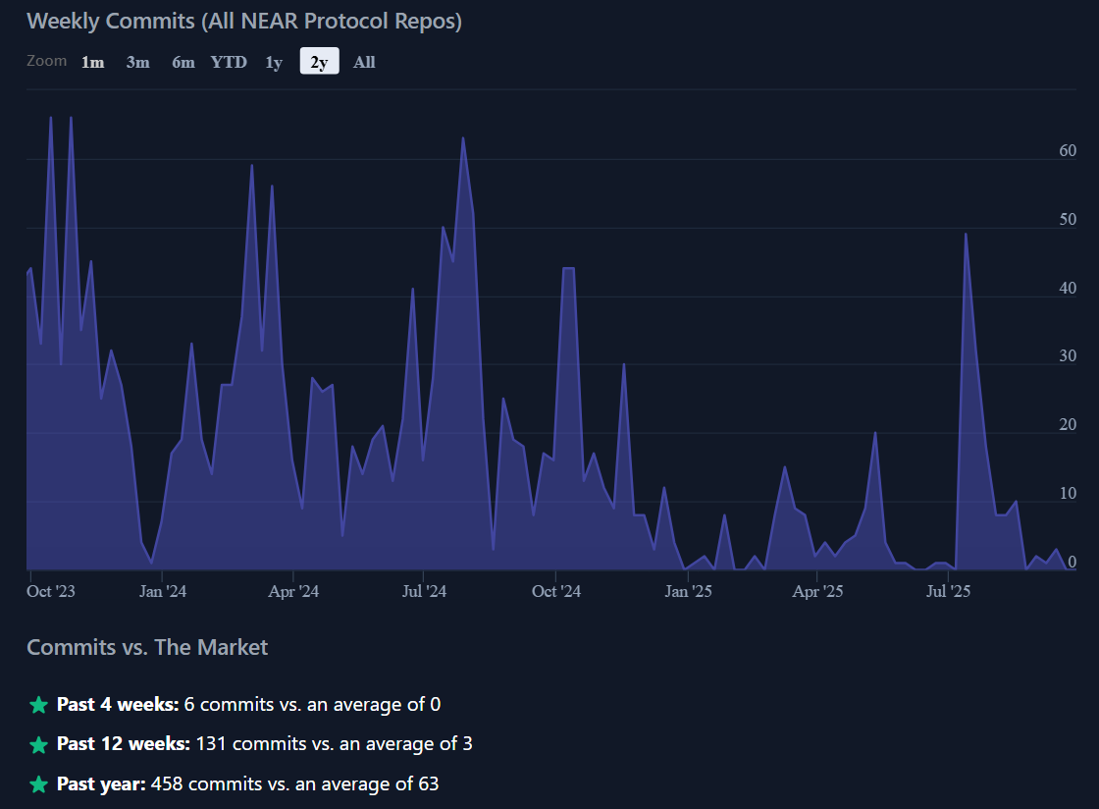Click the green star beside Past 12 weeks
Image resolution: width=1099 pixels, height=809 pixels.
[38, 744]
